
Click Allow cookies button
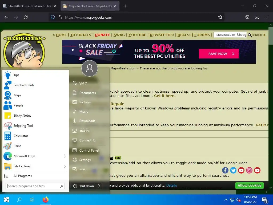tap(249, 186)
